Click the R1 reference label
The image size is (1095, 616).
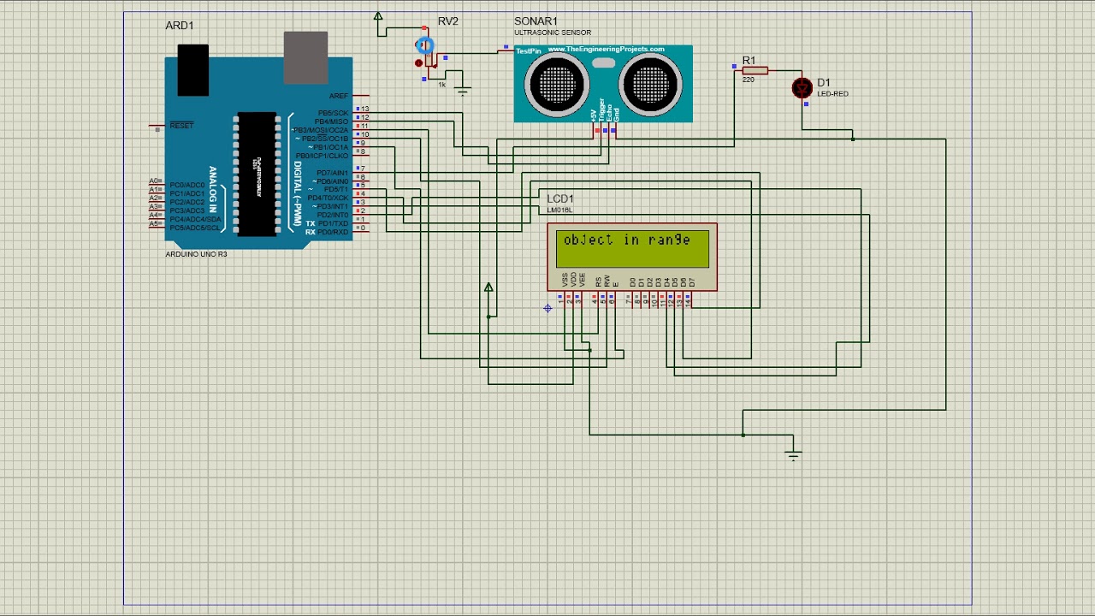click(x=749, y=60)
